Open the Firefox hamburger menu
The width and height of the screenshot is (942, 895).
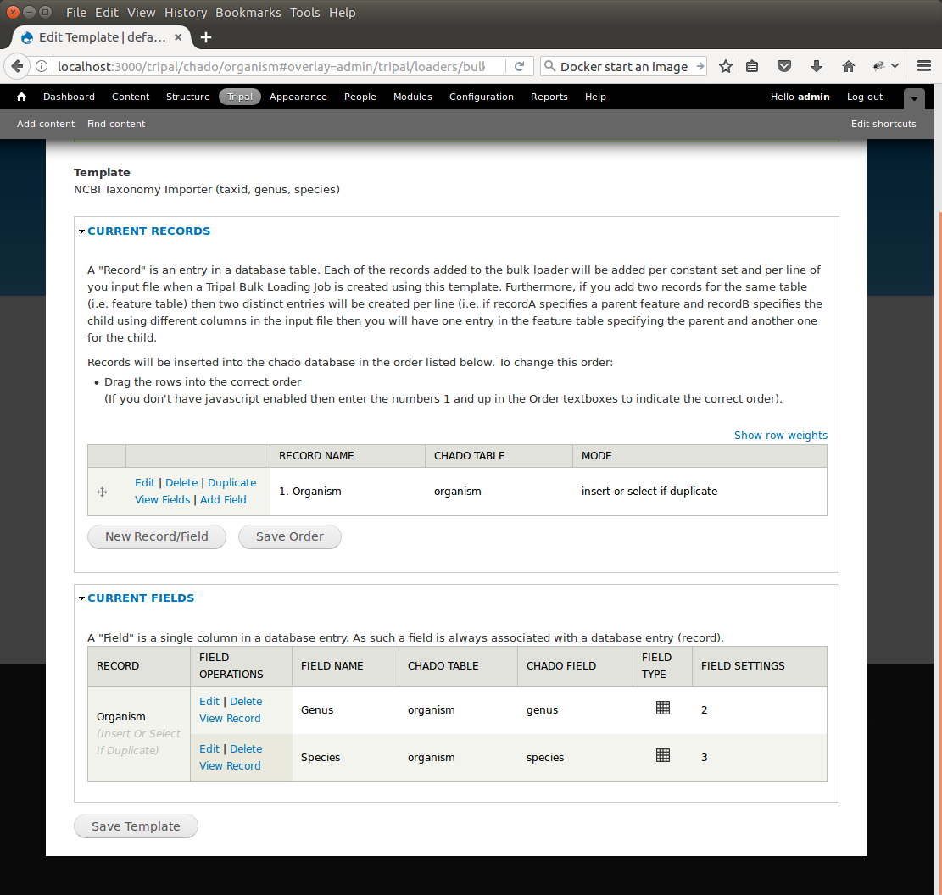924,66
